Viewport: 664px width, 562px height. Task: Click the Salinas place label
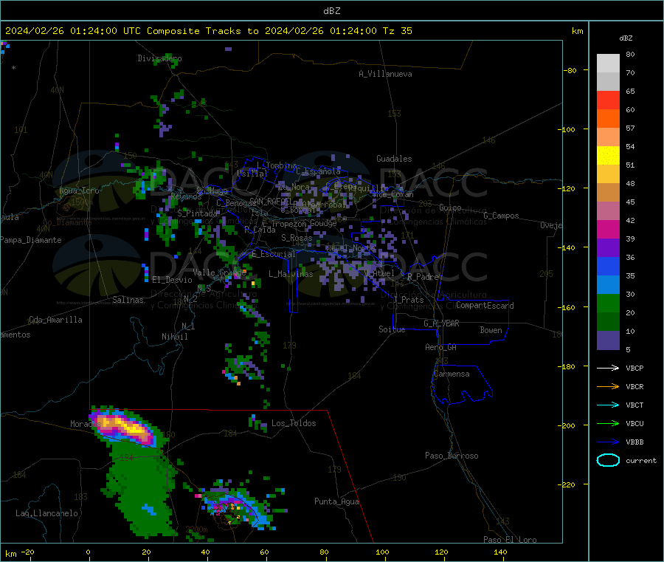coord(128,300)
